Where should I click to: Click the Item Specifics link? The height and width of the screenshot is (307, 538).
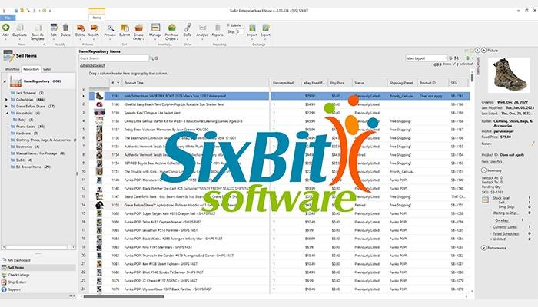click(x=492, y=162)
